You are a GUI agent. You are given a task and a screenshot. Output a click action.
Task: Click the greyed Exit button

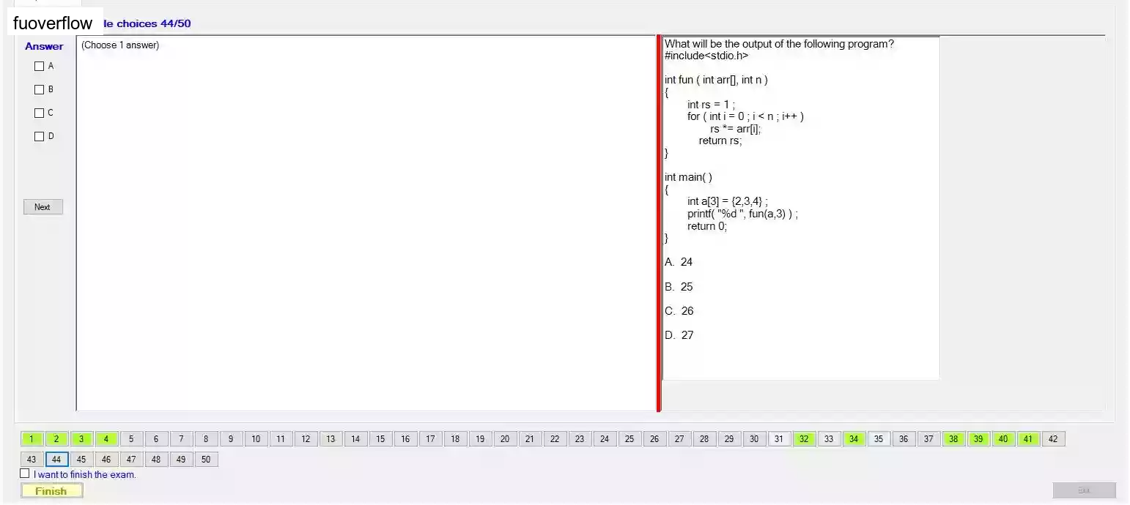point(1084,490)
